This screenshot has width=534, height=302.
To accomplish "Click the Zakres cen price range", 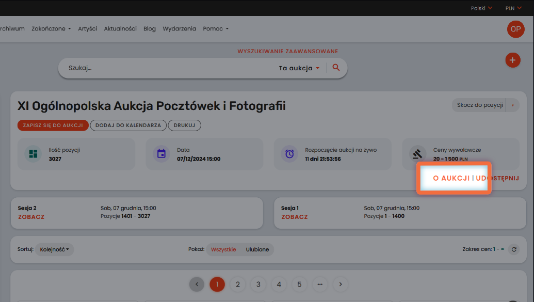I will click(x=483, y=249).
